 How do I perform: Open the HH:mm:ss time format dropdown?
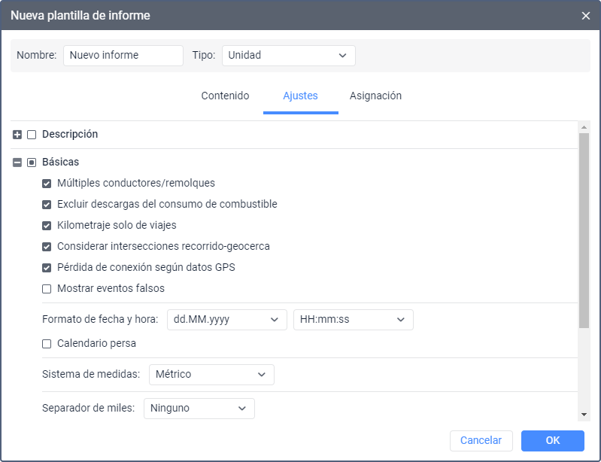click(x=354, y=320)
